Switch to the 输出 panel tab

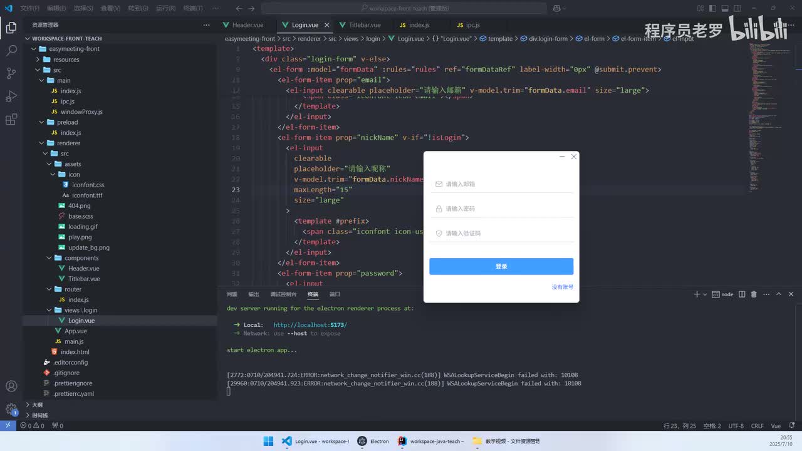253,294
